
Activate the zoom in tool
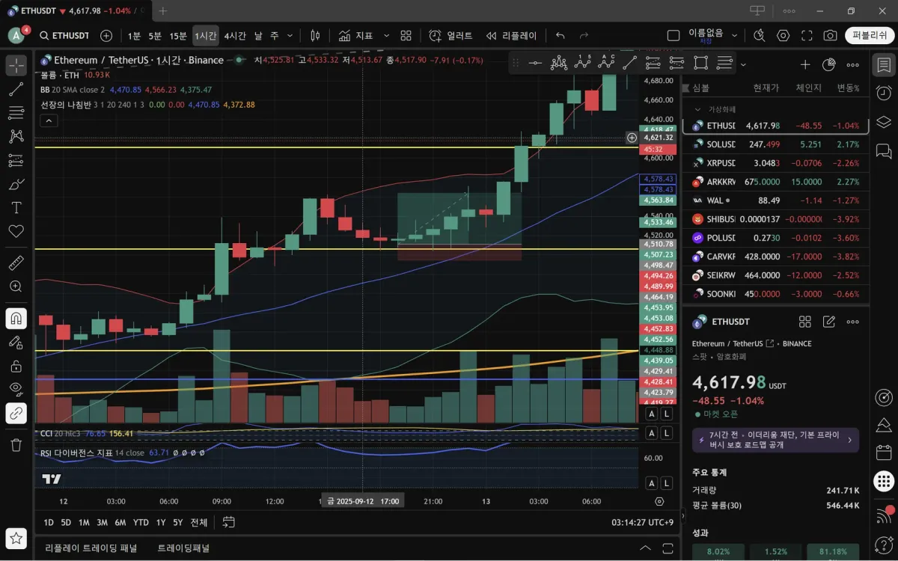[x=16, y=286]
